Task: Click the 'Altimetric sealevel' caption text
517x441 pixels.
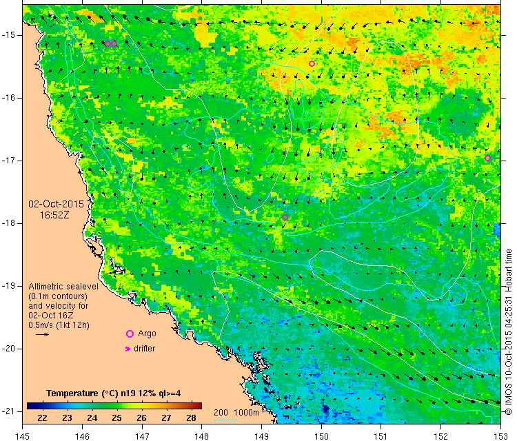Action: click(x=63, y=287)
